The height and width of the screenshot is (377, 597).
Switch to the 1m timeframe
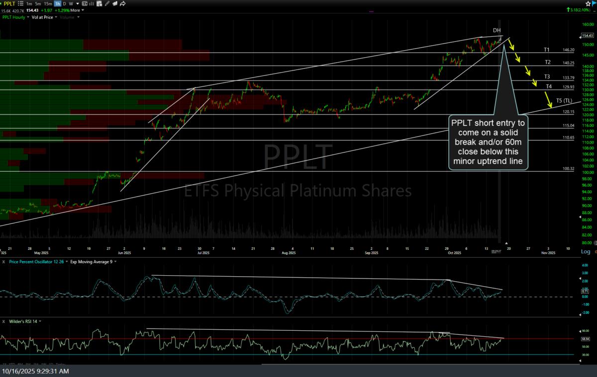[x=29, y=3]
